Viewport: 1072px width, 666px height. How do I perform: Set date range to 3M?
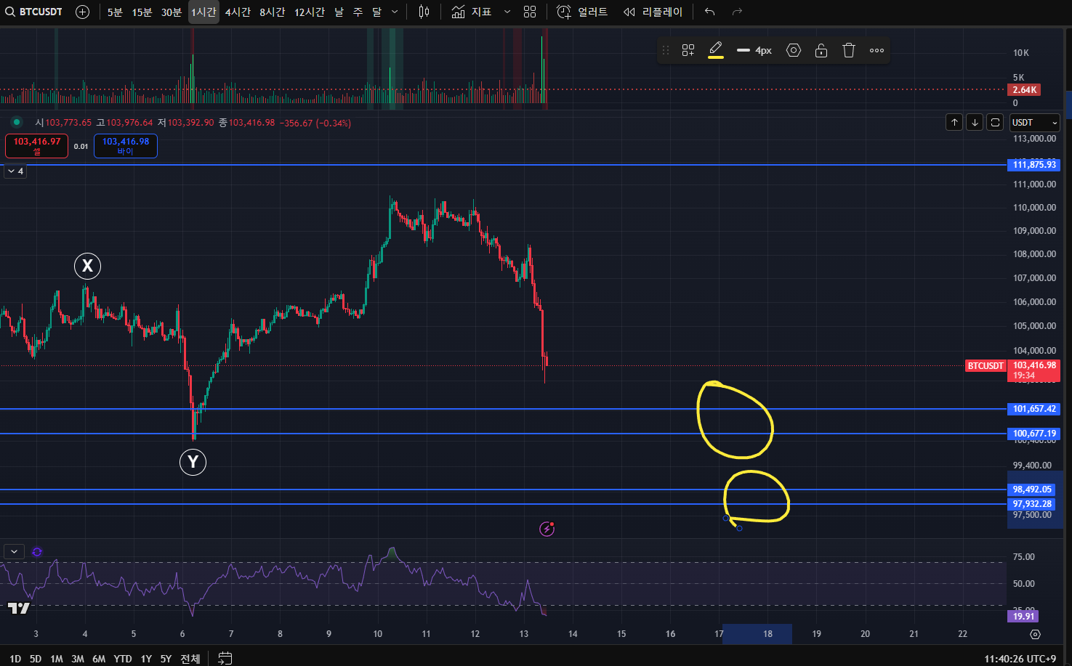(x=78, y=659)
